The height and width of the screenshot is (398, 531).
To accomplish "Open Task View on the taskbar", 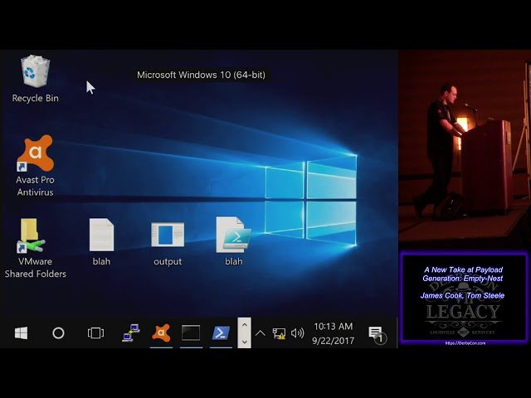I will pos(96,333).
